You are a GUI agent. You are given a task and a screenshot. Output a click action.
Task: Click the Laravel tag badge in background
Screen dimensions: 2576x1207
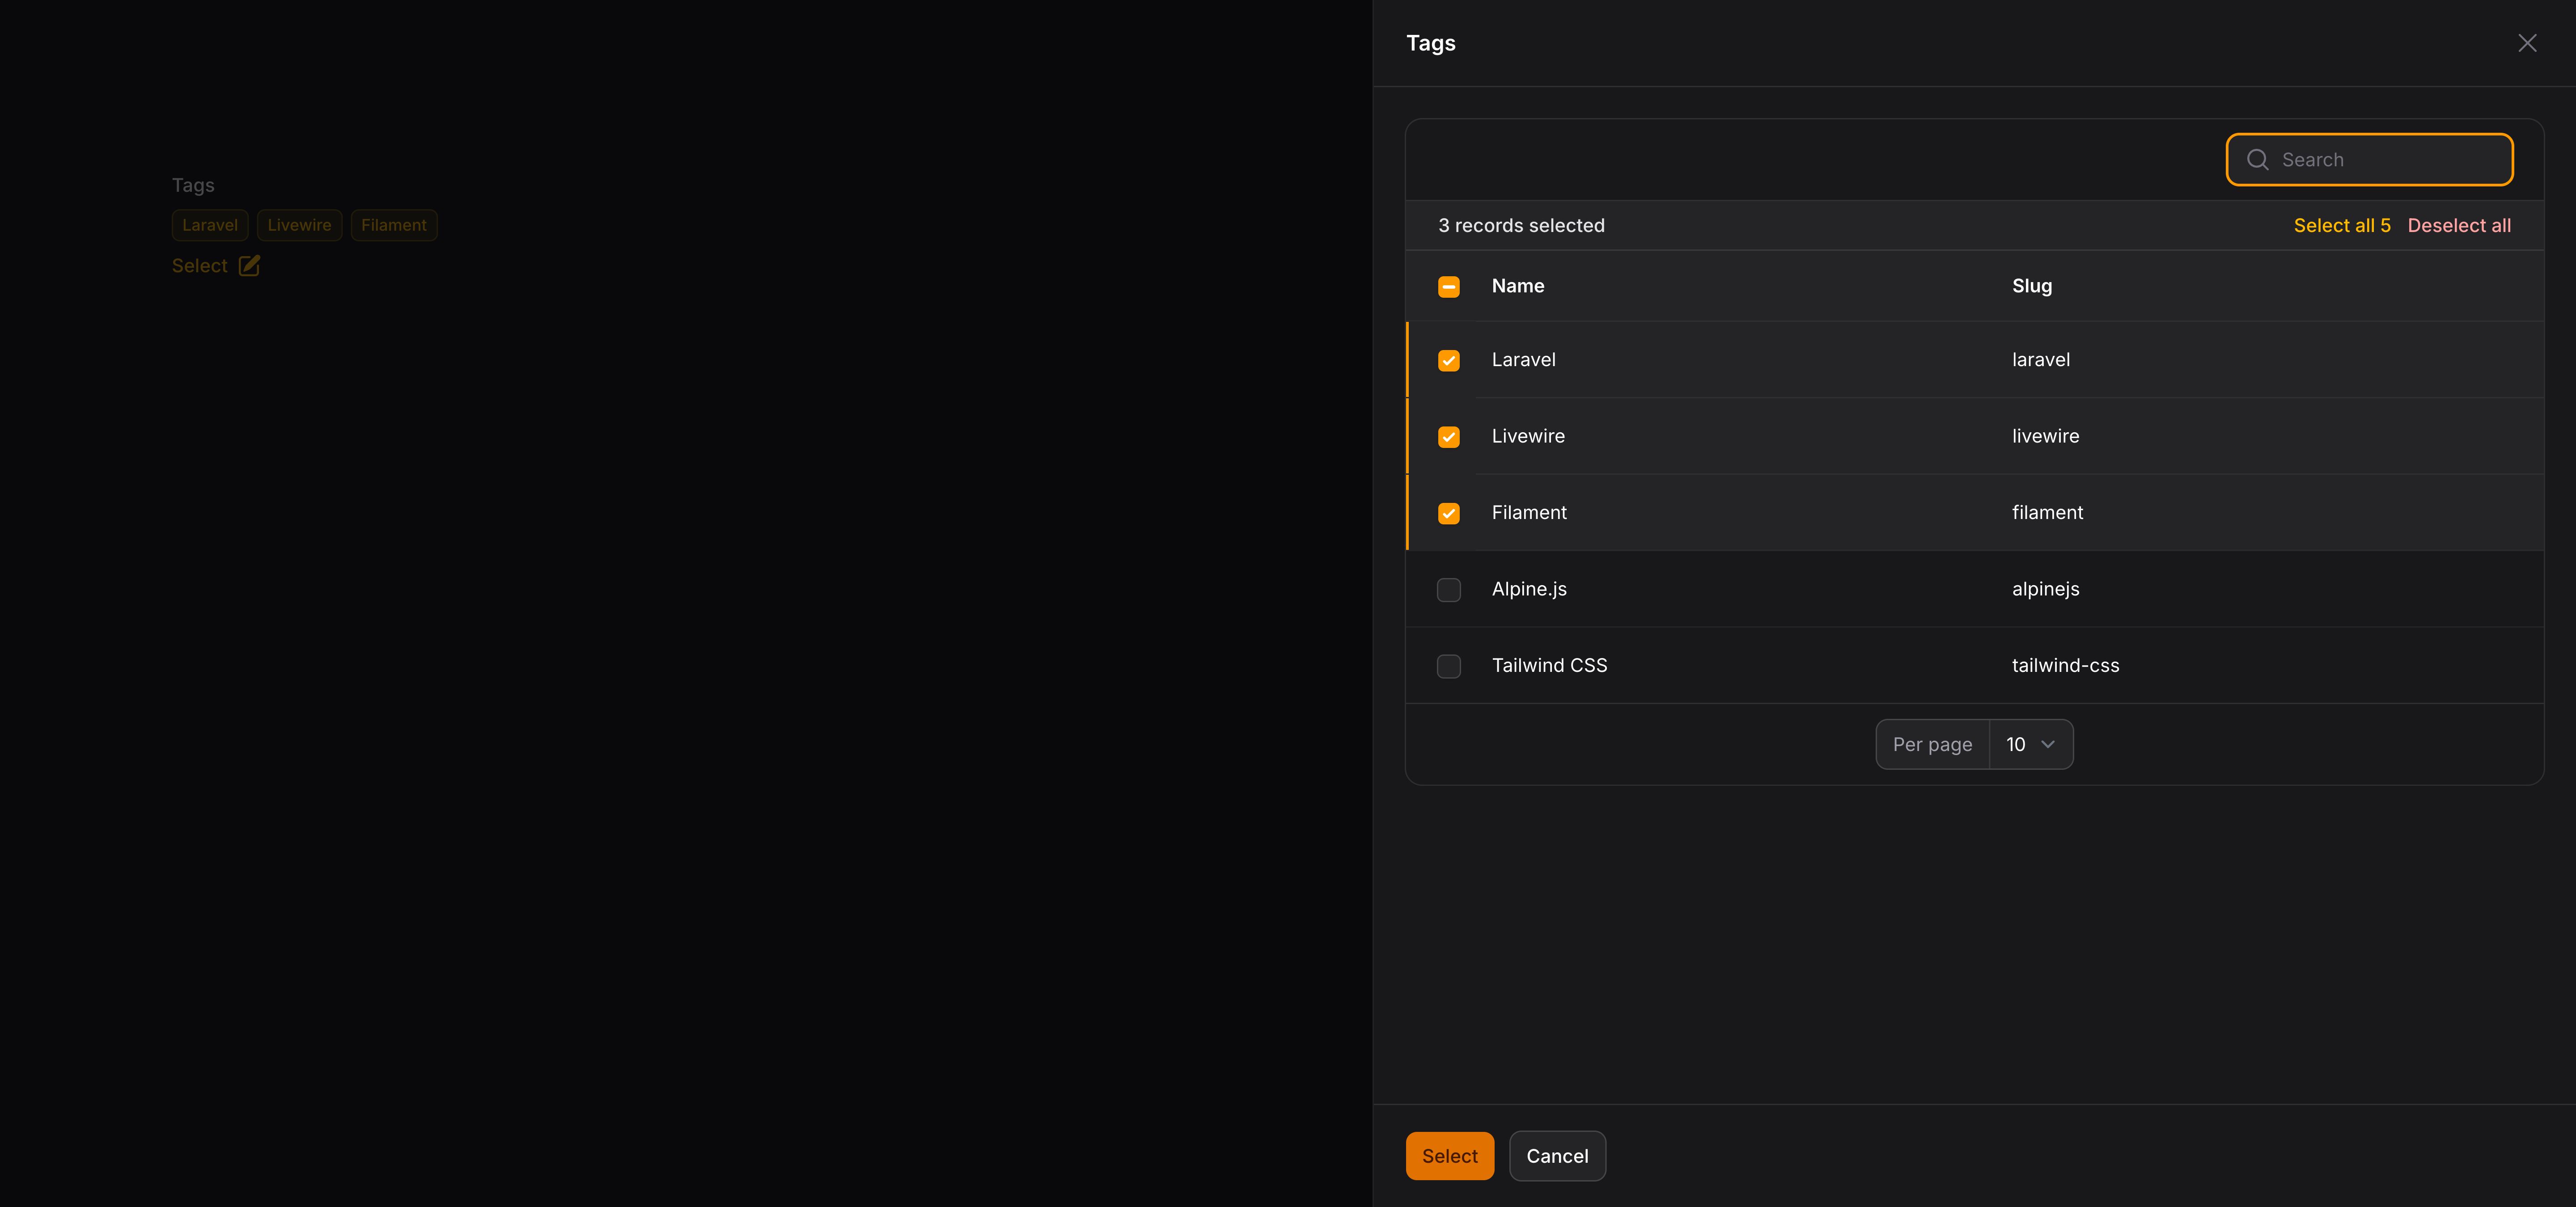pos(210,225)
